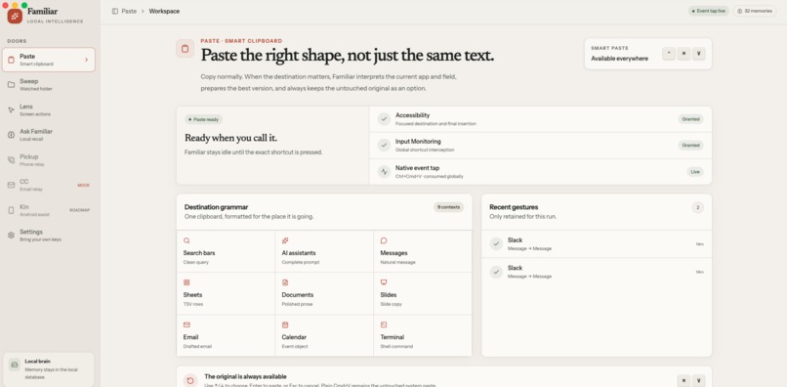Click the breadcrumb chevron between Paste and Workspace
The width and height of the screenshot is (787, 387).
pyautogui.click(x=143, y=11)
